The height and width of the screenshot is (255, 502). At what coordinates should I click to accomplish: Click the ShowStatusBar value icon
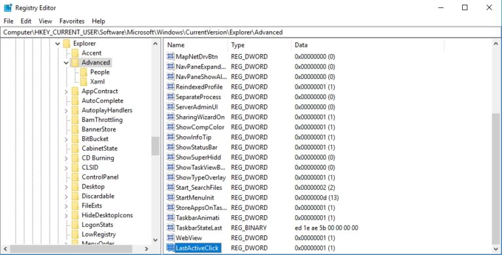click(171, 147)
